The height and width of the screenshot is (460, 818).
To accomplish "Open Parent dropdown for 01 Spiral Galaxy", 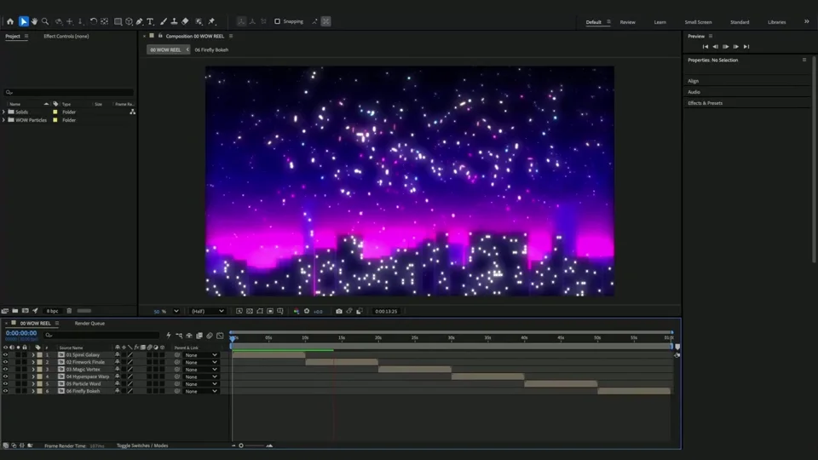I will click(201, 355).
